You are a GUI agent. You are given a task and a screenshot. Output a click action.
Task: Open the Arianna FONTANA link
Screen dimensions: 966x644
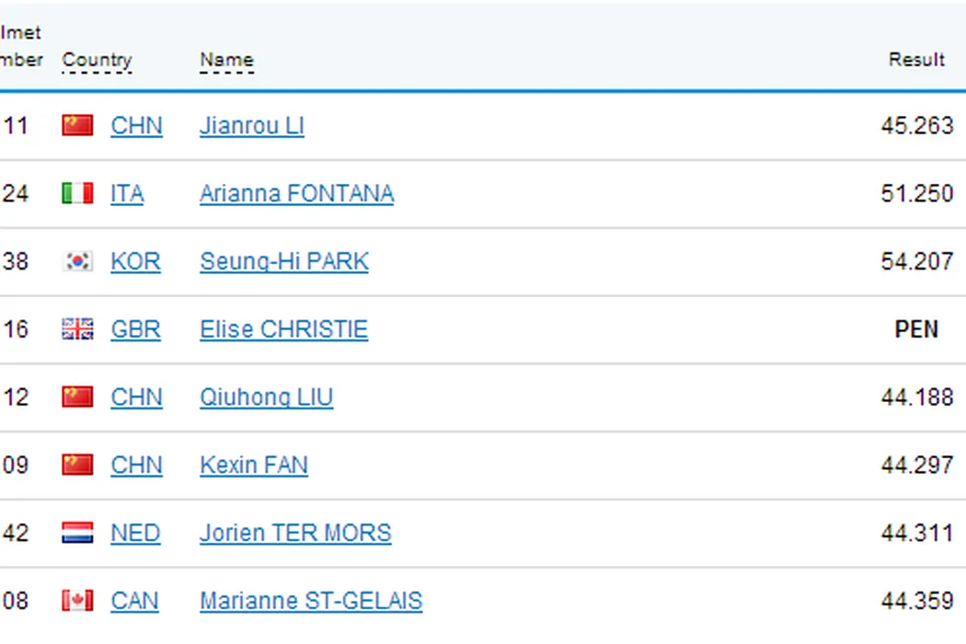pos(296,194)
